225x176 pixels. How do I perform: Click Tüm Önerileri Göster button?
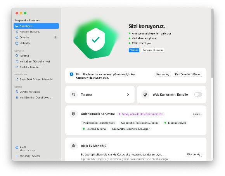(187, 74)
